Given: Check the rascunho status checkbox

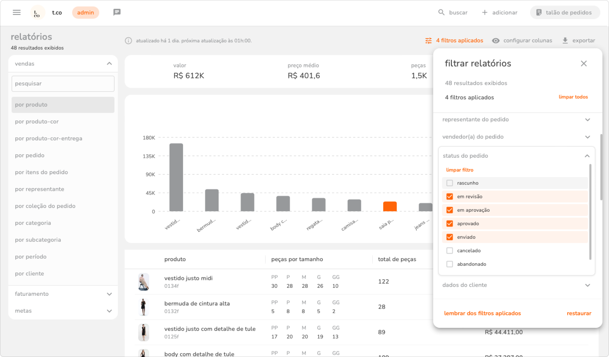Looking at the screenshot, I should 450,183.
